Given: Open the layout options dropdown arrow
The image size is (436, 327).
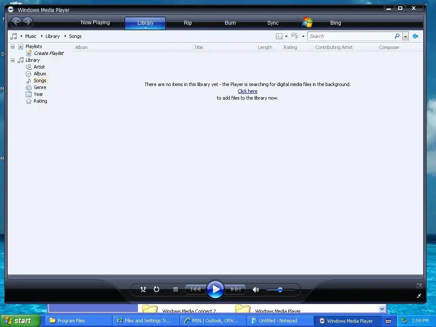Looking at the screenshot, I should pos(286,37).
